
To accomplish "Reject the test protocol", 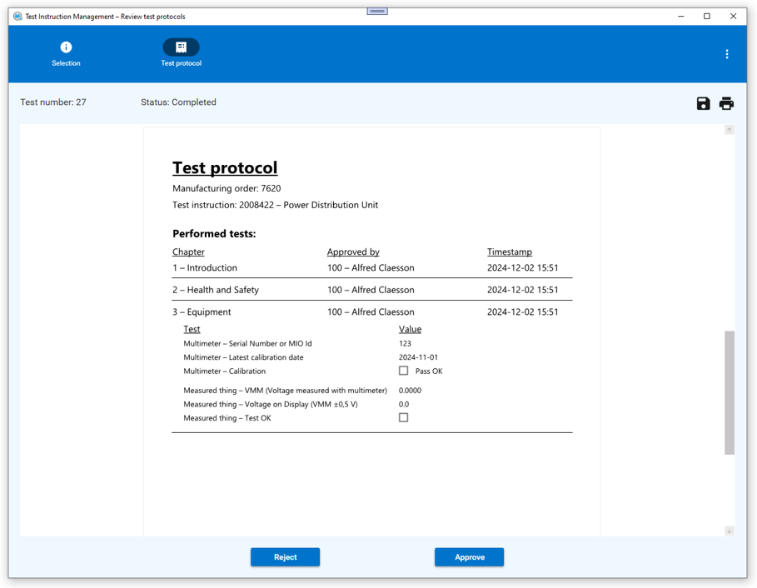I will click(x=286, y=557).
